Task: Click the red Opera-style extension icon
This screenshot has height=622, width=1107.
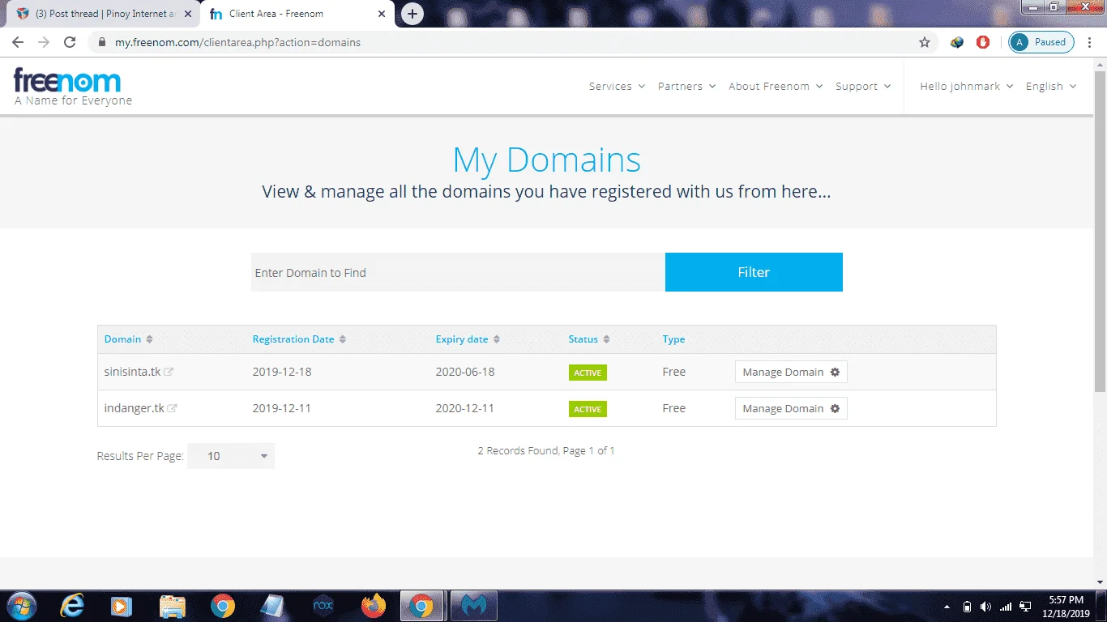Action: pos(983,42)
